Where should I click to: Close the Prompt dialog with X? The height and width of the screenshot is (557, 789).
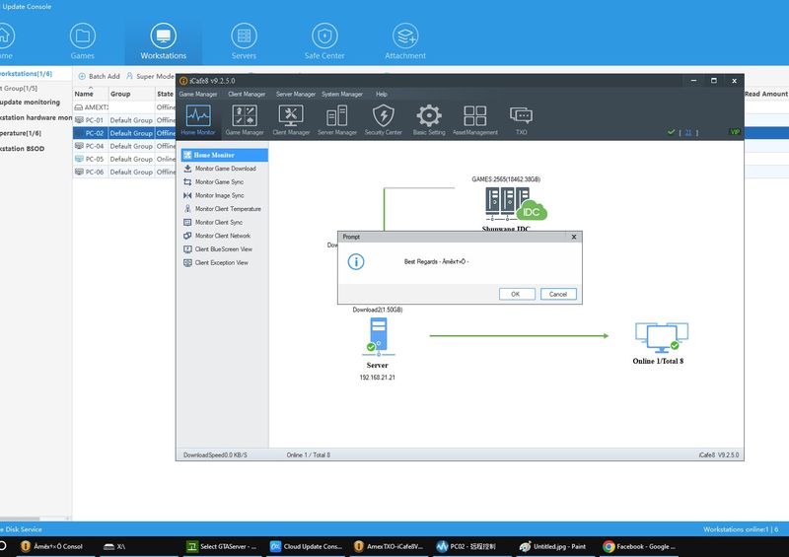coord(574,237)
